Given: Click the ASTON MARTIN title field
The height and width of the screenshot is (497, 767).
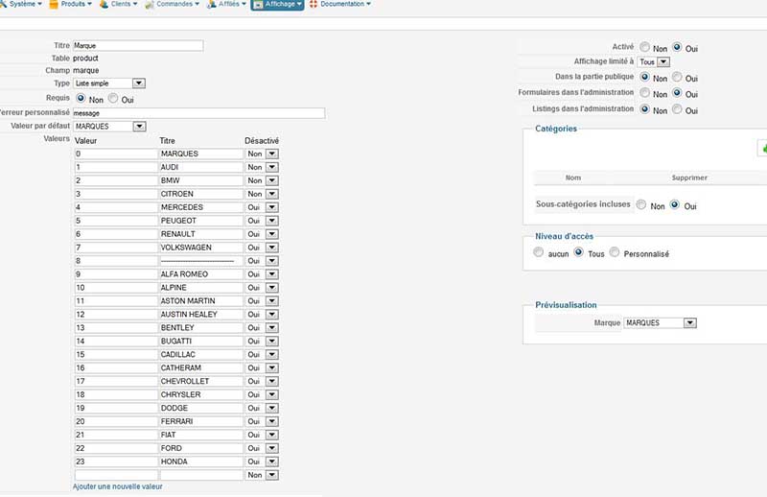Looking at the screenshot, I should coord(201,300).
